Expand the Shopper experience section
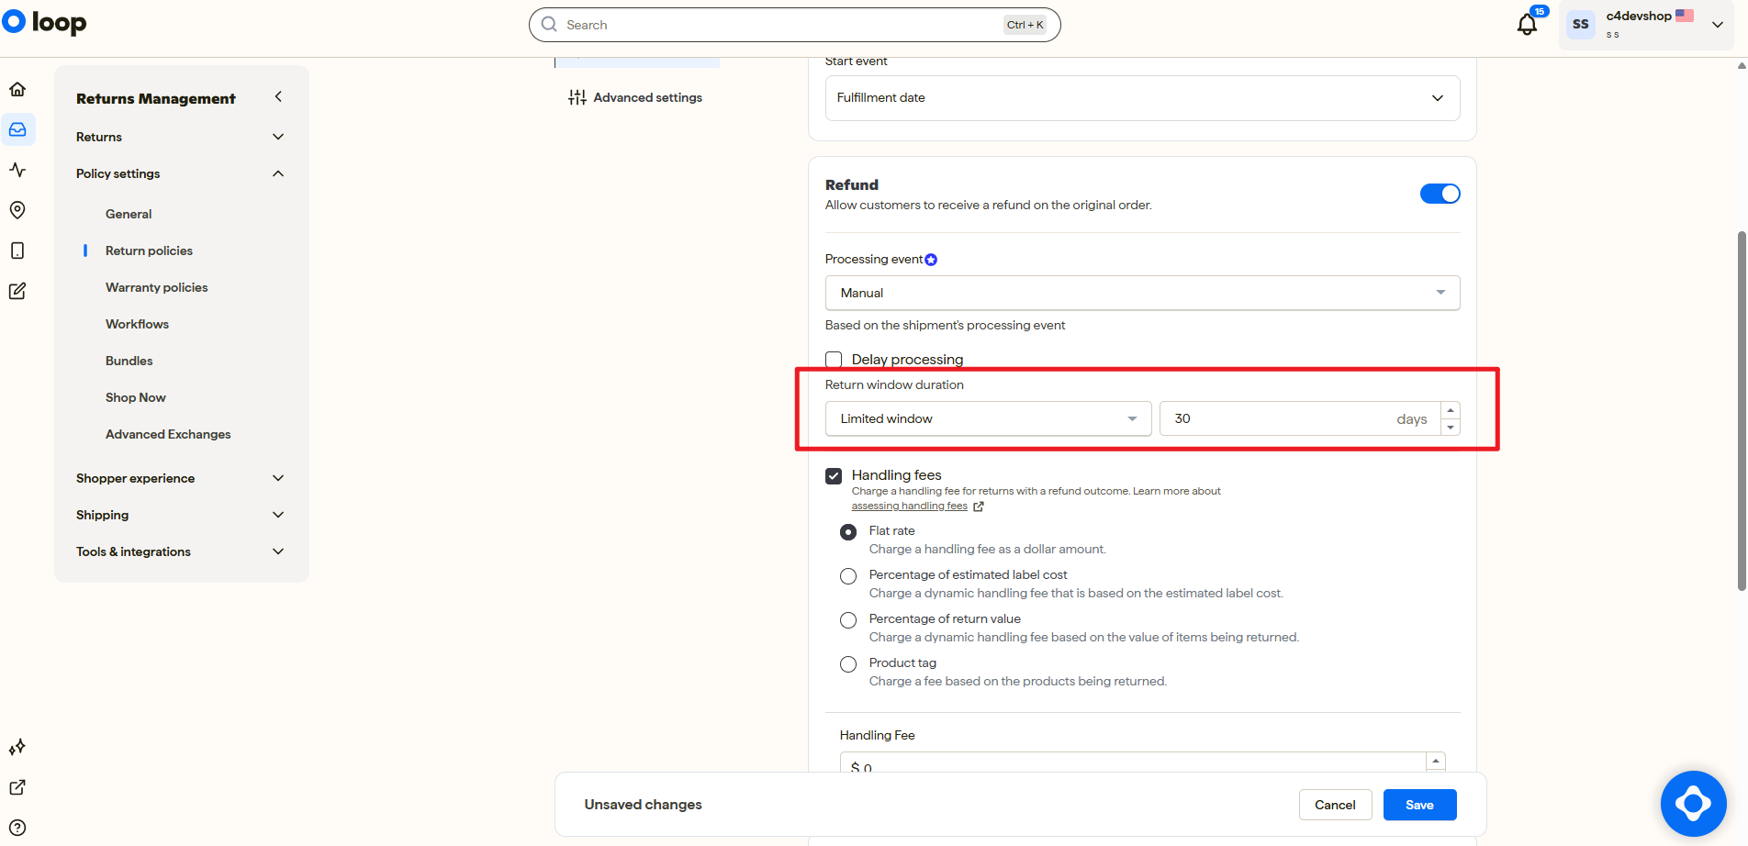Screen dimensions: 1748x846 (x=181, y=478)
